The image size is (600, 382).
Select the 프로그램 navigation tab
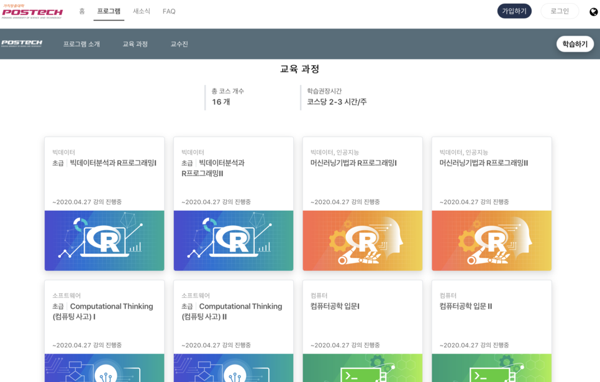tap(109, 11)
